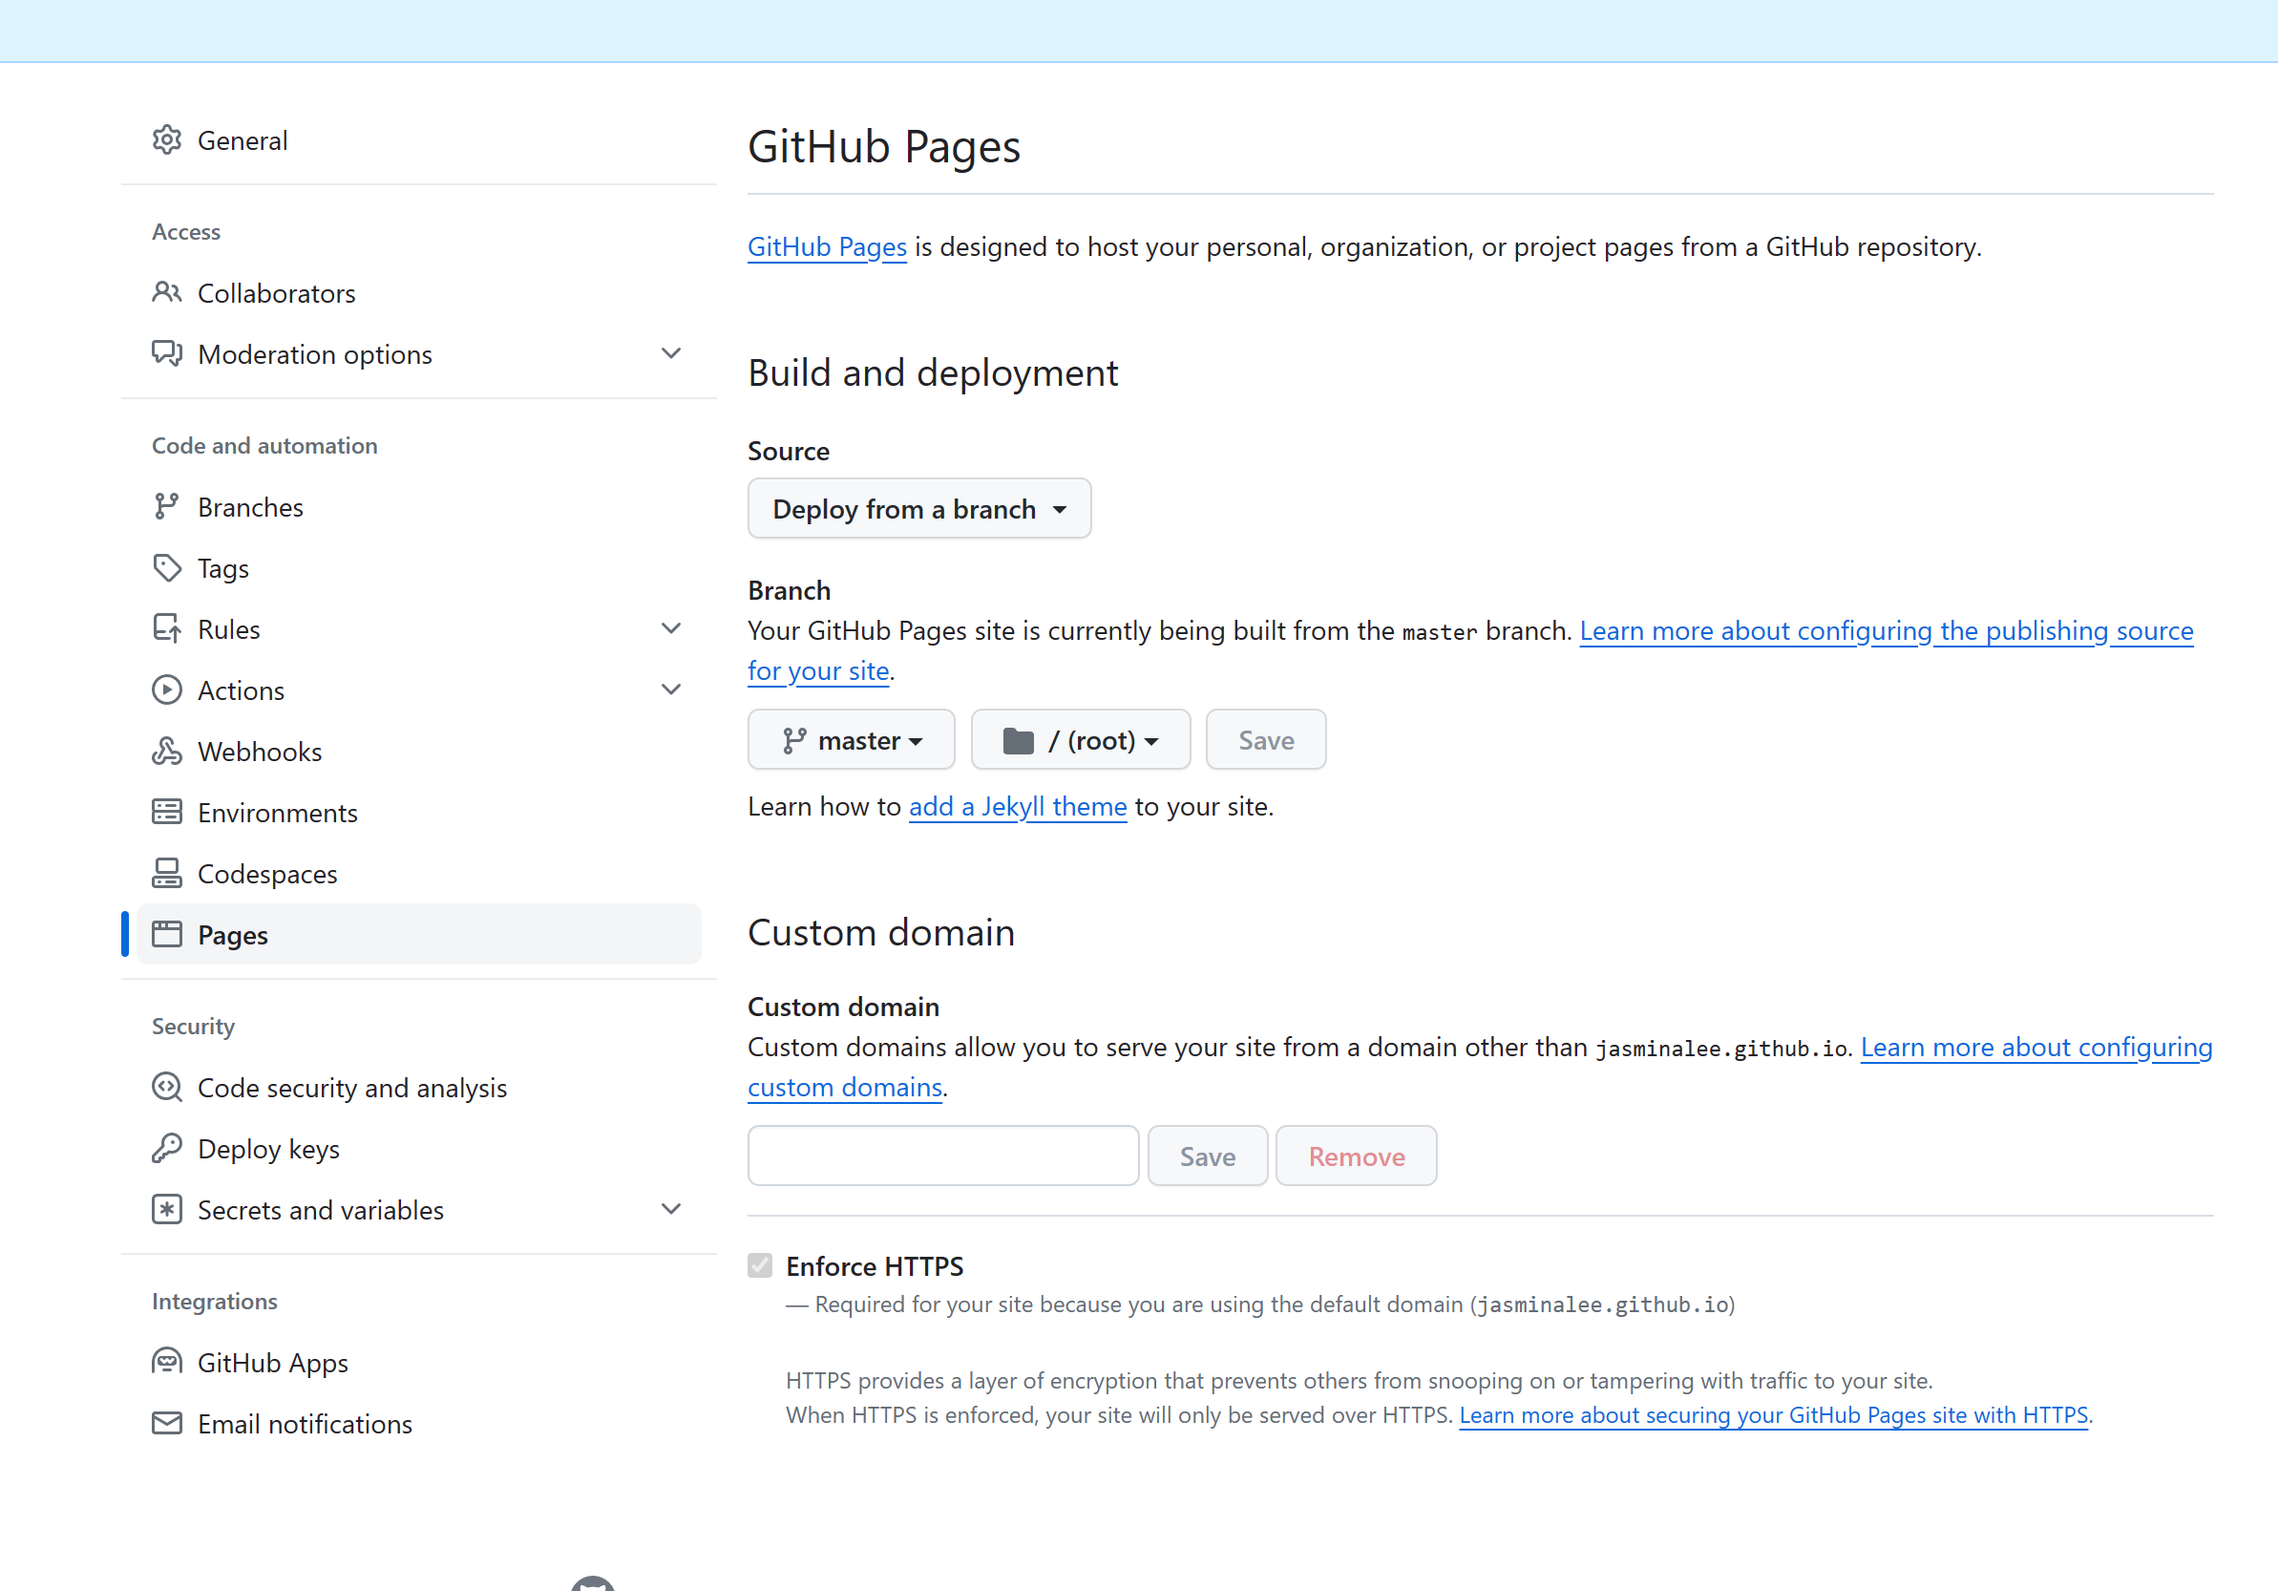Expand the Actions section chevron

point(672,689)
